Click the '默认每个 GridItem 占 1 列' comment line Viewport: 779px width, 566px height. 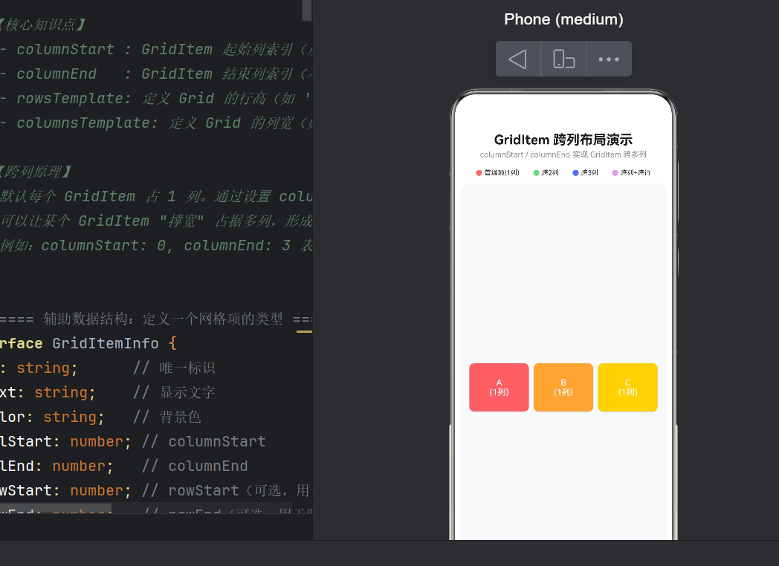pyautogui.click(x=156, y=196)
